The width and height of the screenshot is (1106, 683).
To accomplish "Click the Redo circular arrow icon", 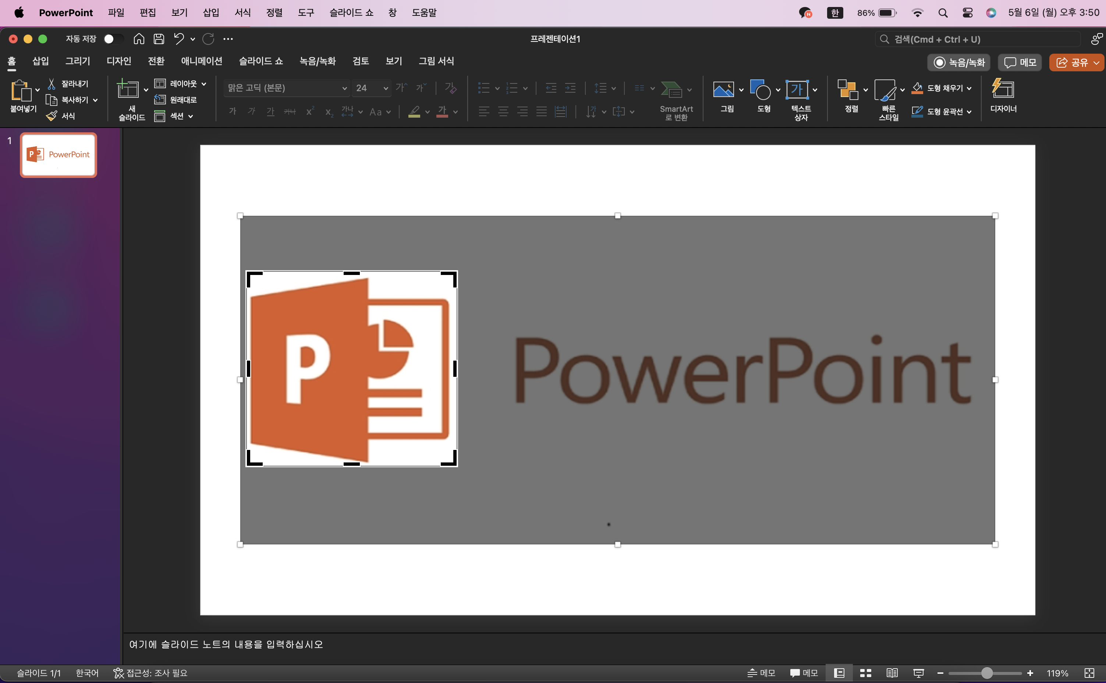I will (x=208, y=39).
